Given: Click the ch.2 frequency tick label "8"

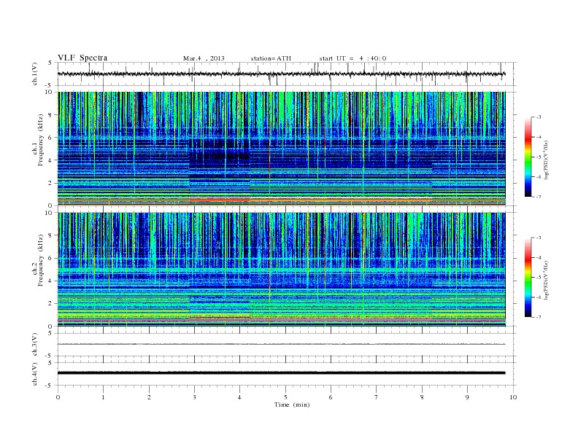Looking at the screenshot, I should pos(50,235).
